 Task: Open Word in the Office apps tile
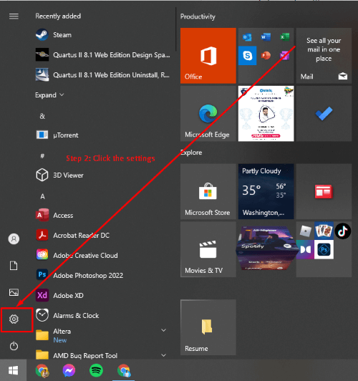coord(266,37)
